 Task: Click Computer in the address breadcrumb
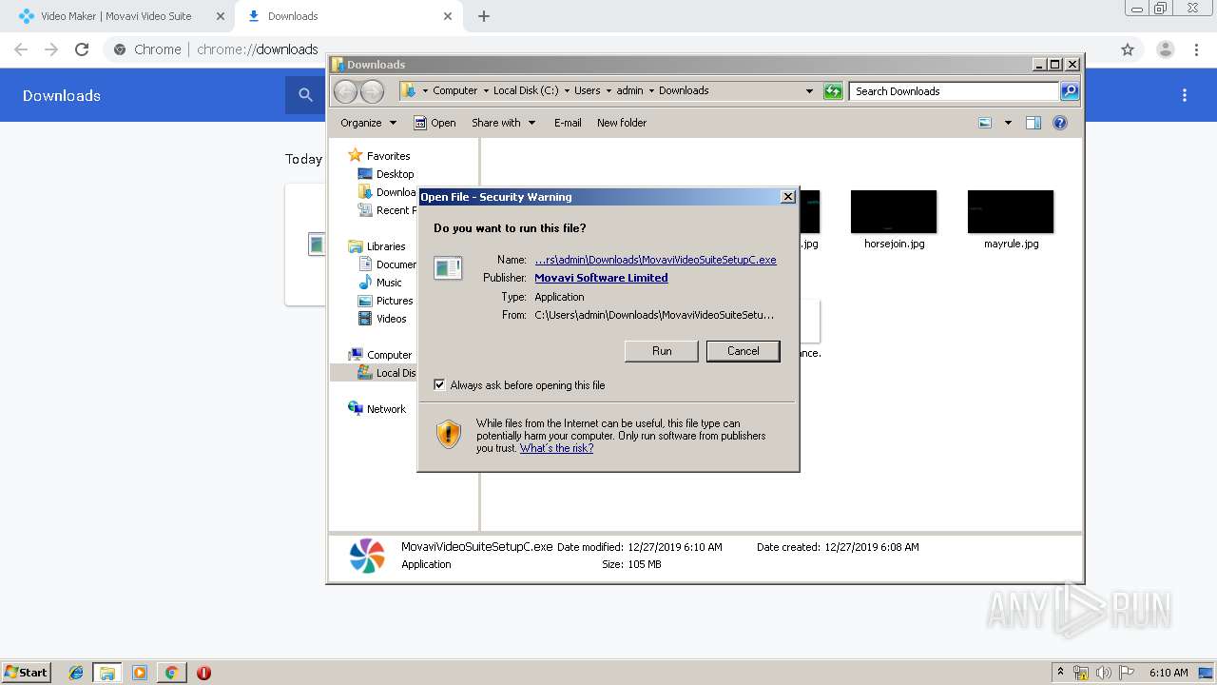coord(455,90)
